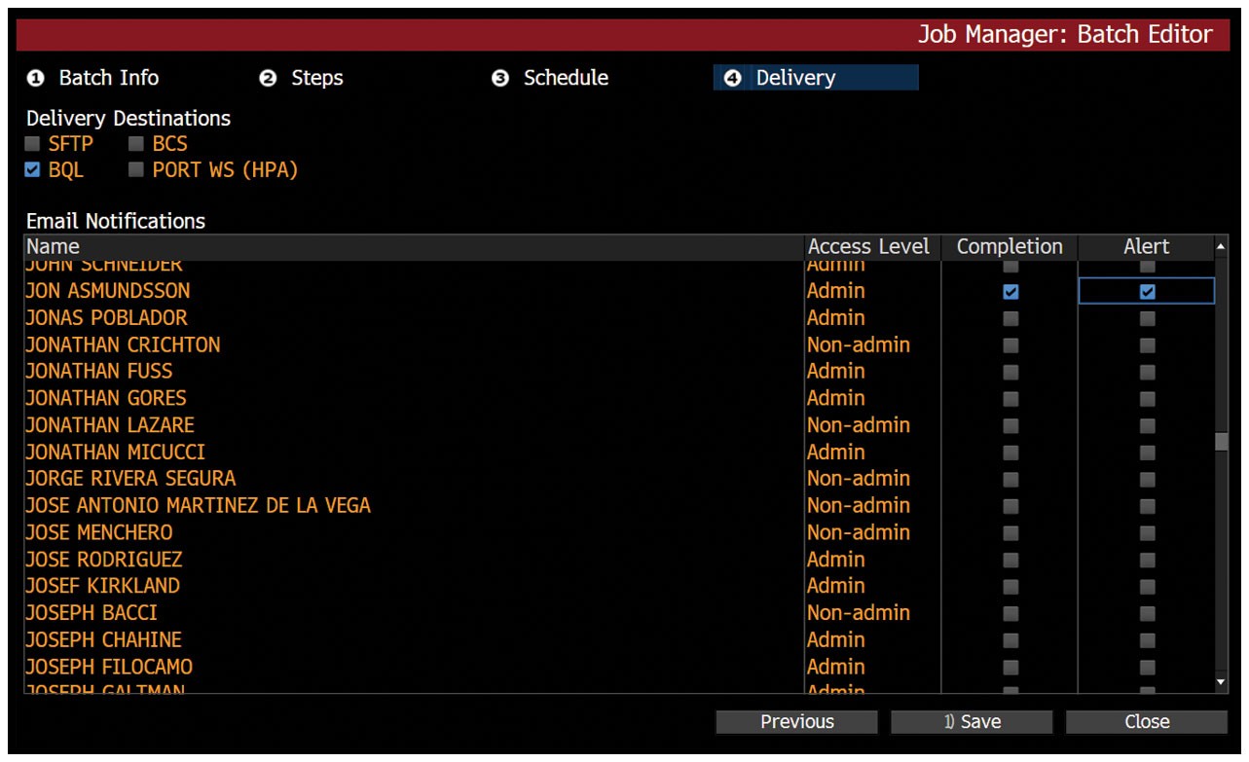Click the scroll up arrow in notifications list
Screen dimensions: 1249x762
1222,247
